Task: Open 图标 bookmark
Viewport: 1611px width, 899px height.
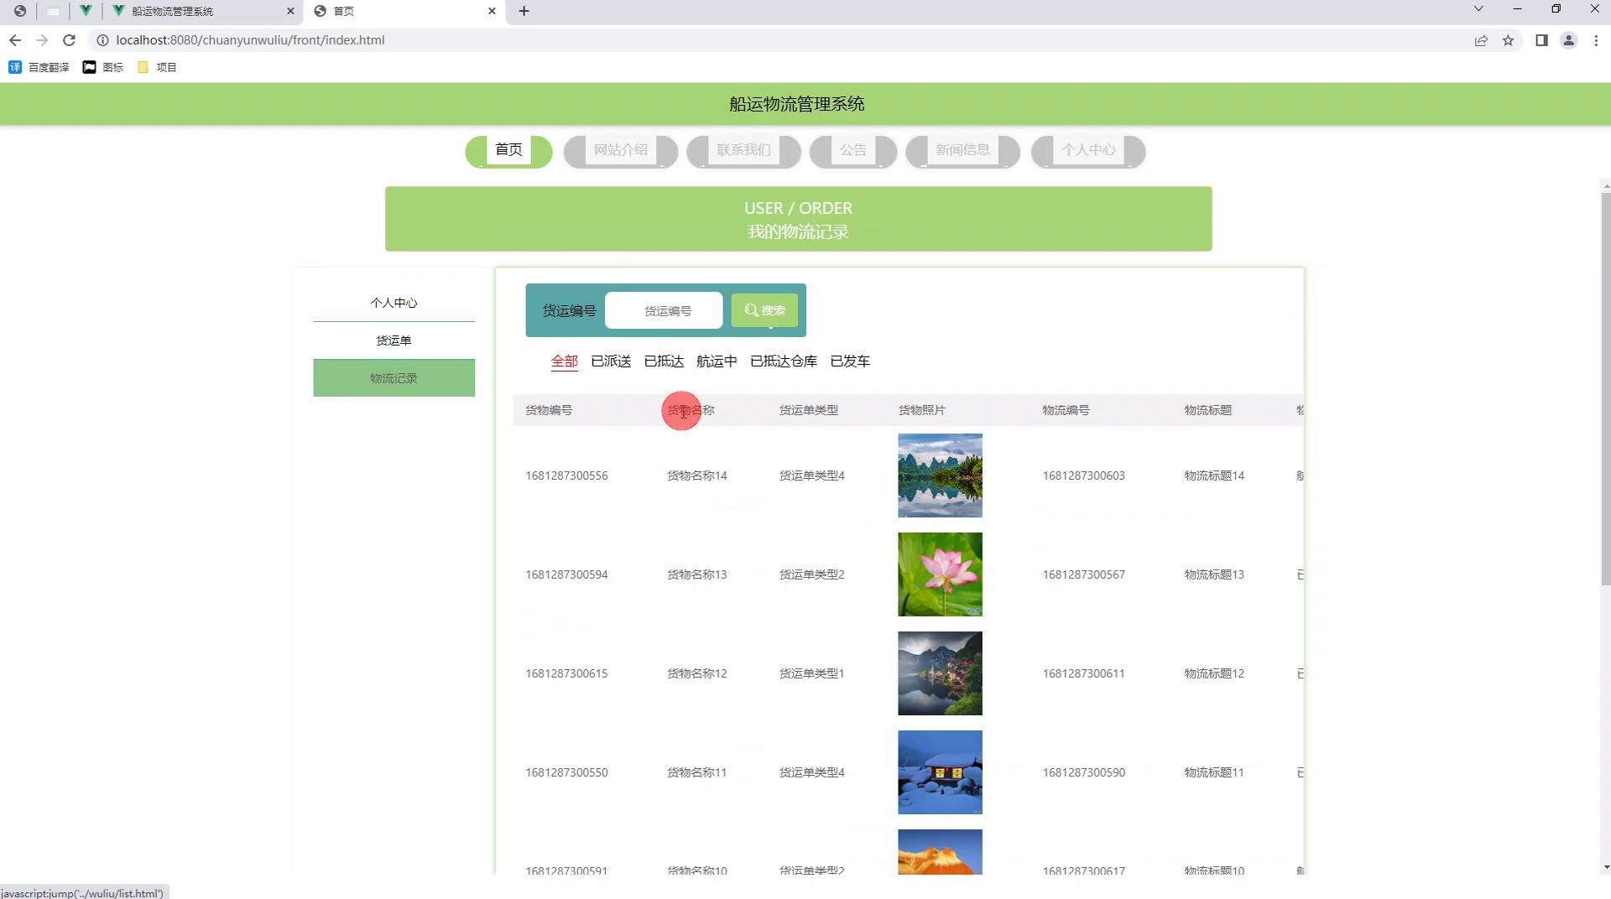Action: click(103, 67)
